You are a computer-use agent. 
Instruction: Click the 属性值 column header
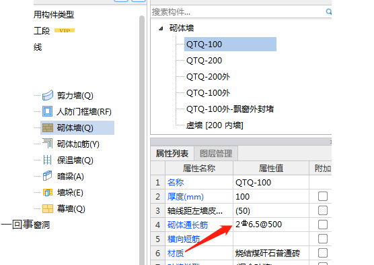[x=271, y=169]
